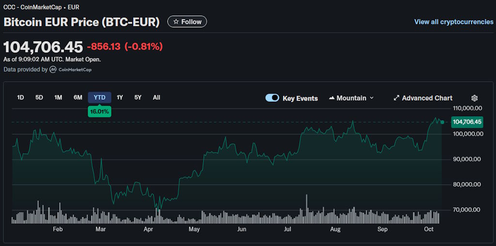This screenshot has width=496, height=246.
Task: Click the Advanced Chart link text
Action: click(x=427, y=98)
